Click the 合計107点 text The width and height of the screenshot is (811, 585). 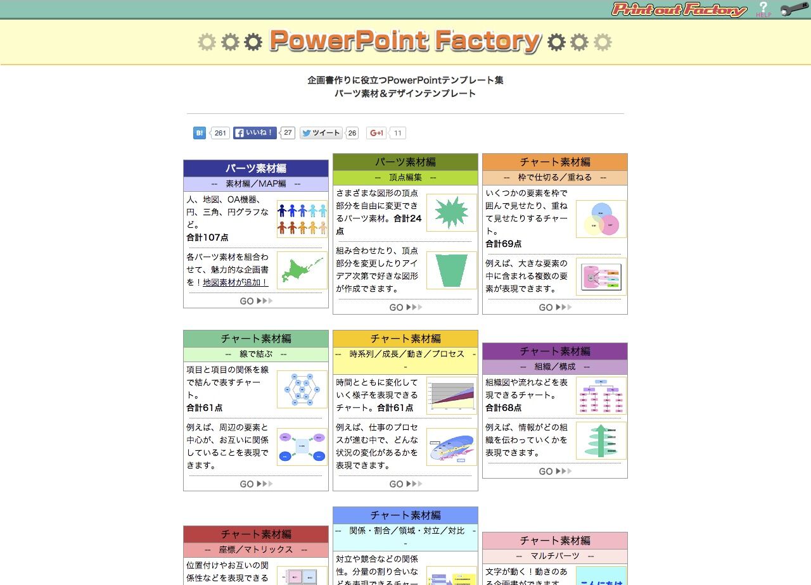(207, 237)
